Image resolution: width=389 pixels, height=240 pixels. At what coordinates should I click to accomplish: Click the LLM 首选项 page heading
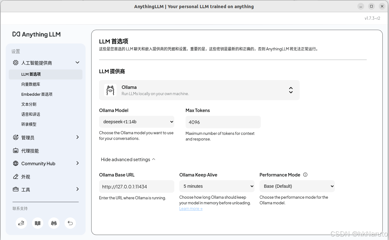point(113,41)
